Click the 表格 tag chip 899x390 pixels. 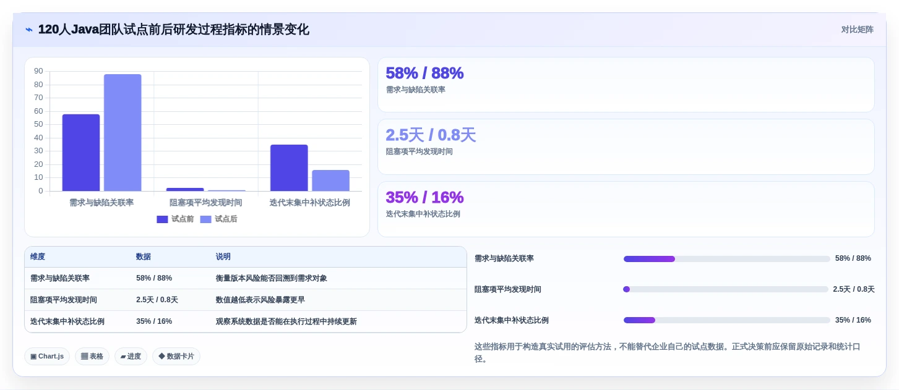click(x=92, y=356)
